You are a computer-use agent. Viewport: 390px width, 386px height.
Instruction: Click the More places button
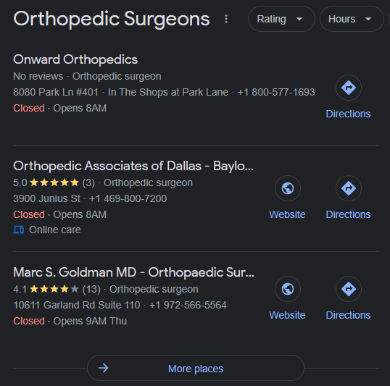pos(196,368)
